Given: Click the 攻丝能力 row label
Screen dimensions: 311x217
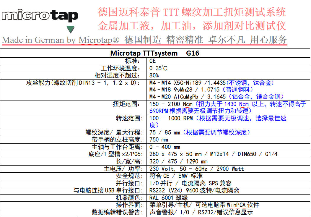Looking at the screenshot, I should [x=83, y=83].
